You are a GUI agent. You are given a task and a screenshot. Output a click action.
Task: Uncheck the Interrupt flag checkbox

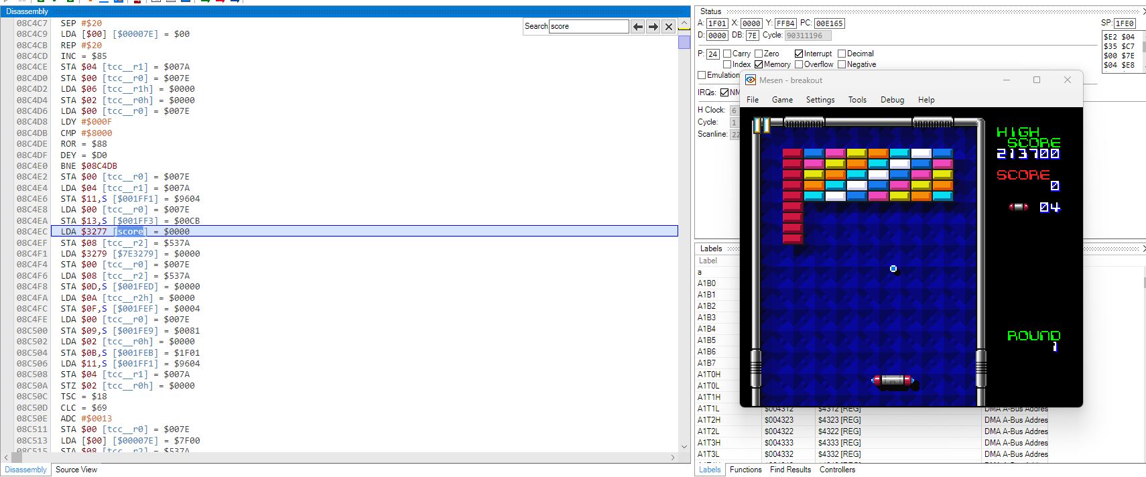(x=799, y=54)
